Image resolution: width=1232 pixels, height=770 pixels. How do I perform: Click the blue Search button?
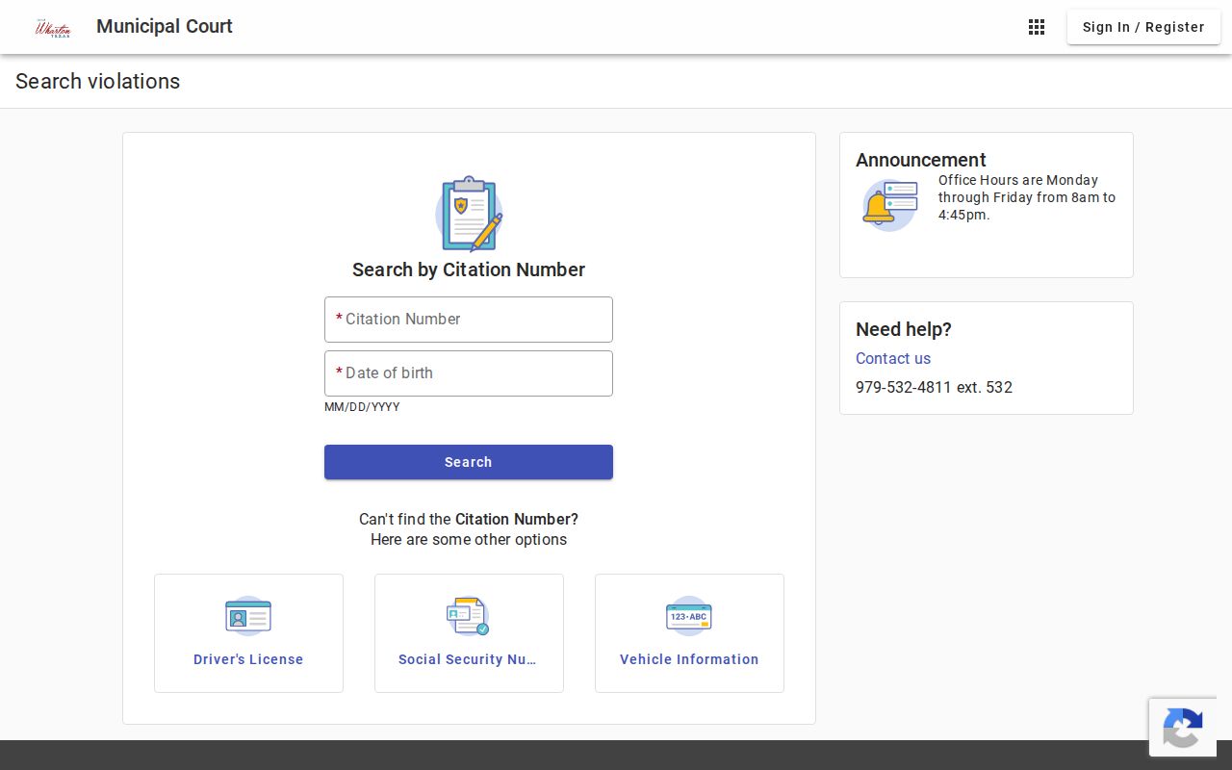469,462
